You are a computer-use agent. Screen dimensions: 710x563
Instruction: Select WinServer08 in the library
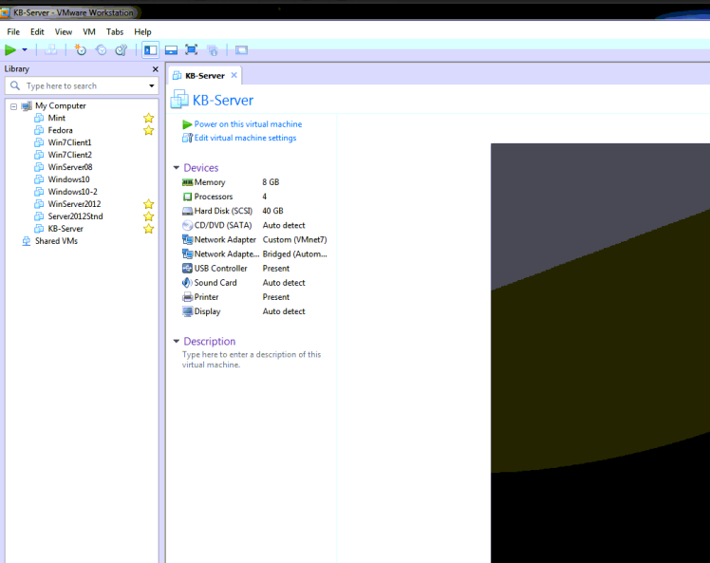69,167
